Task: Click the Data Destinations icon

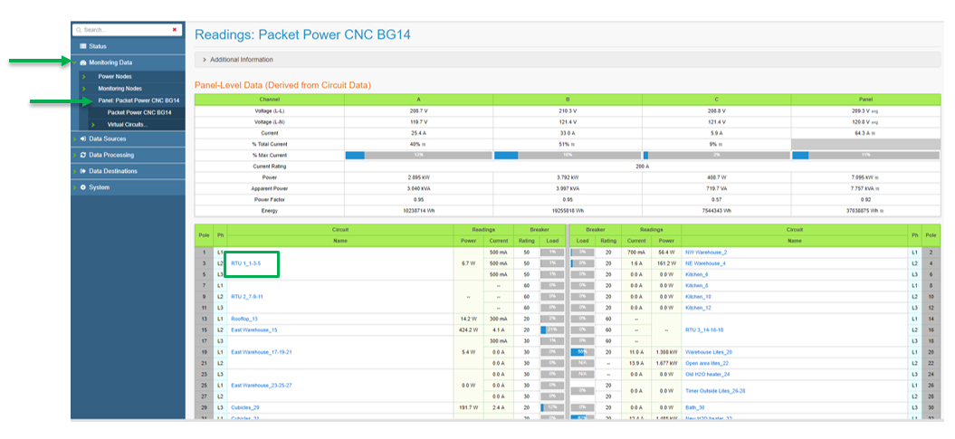Action: point(83,171)
